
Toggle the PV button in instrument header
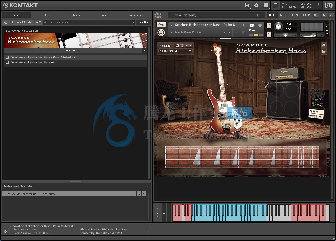[x=327, y=34]
